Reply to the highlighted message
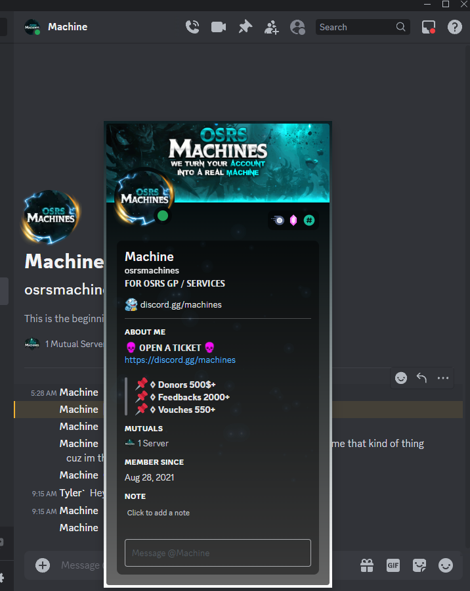 421,377
